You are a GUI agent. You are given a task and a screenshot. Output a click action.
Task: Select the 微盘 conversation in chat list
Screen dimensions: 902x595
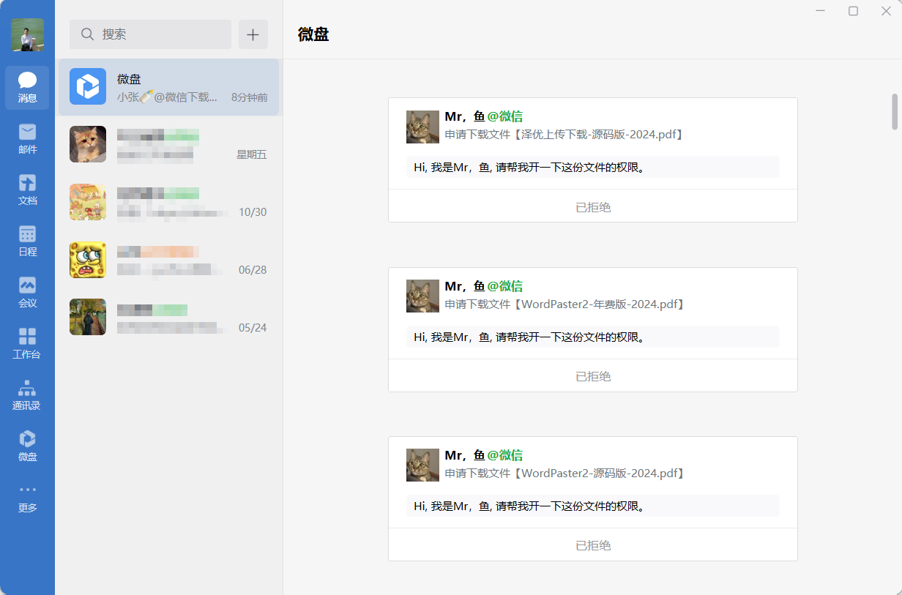click(168, 87)
